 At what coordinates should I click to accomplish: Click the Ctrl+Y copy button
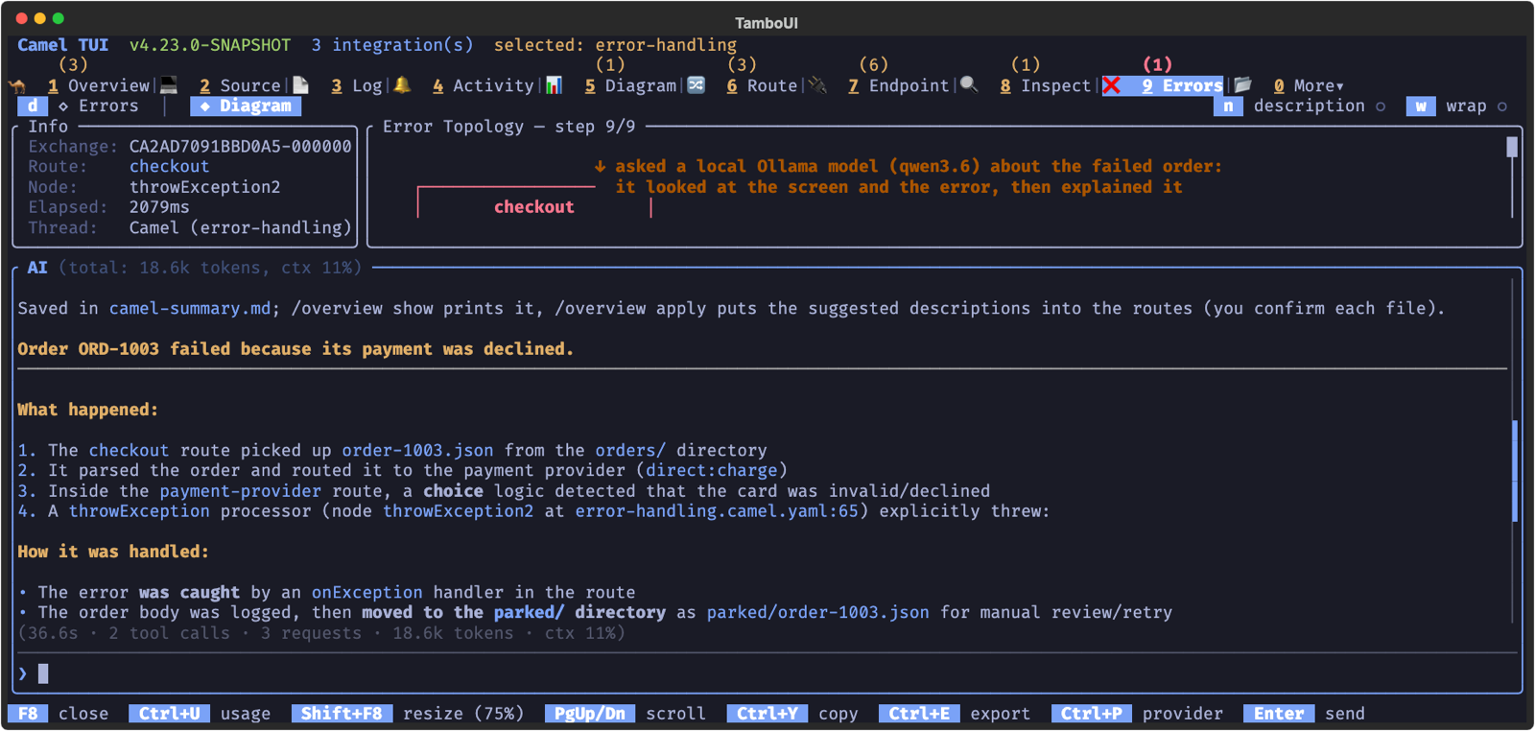click(x=792, y=713)
